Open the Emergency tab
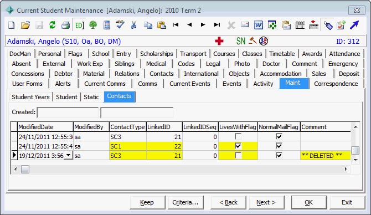 (x=343, y=64)
